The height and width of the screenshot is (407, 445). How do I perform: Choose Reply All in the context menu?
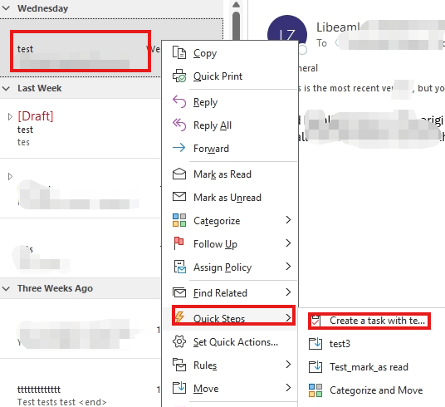[230, 125]
